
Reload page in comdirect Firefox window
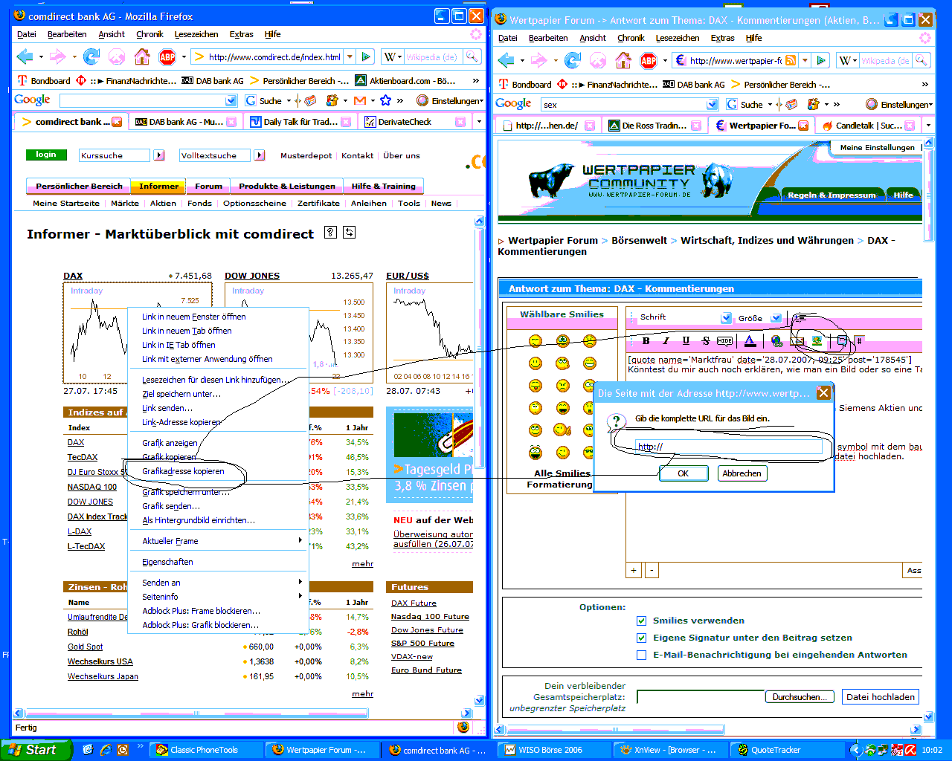pyautogui.click(x=91, y=56)
